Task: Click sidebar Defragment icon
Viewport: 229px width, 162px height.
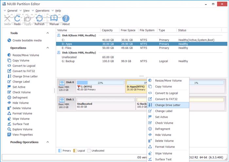Action: (x=9, y=97)
